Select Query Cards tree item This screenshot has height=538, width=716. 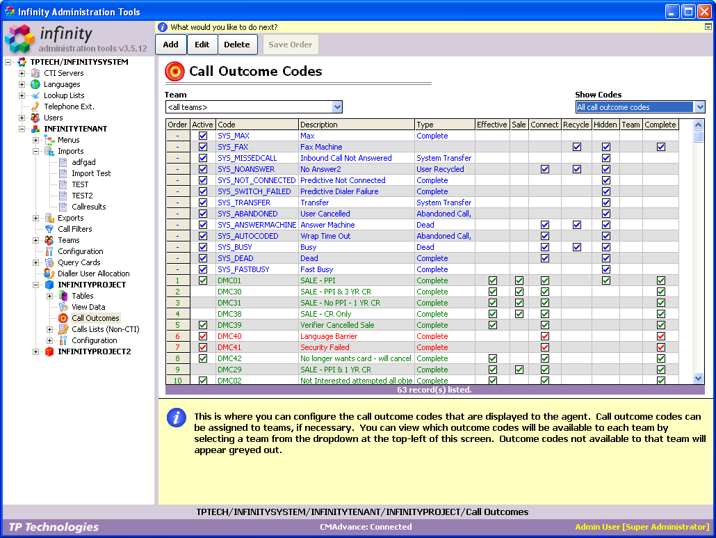coord(79,262)
